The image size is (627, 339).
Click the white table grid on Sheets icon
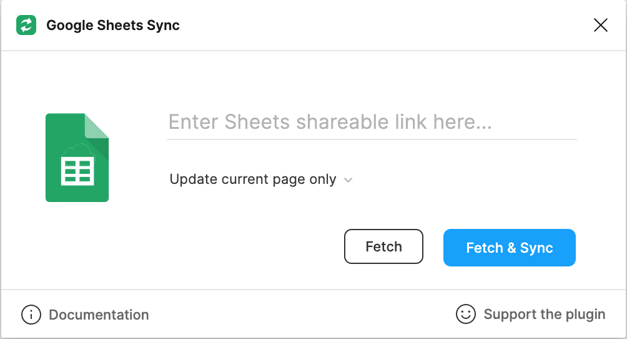77,171
